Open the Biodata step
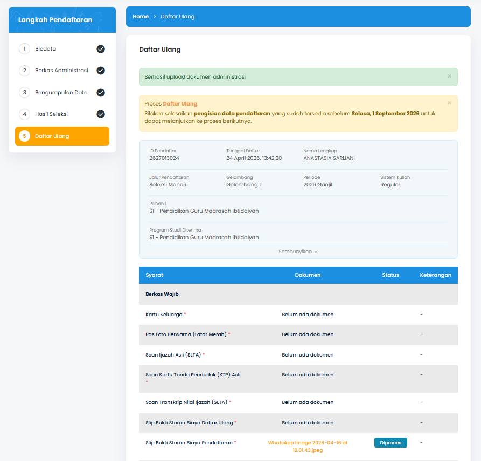 [46, 49]
